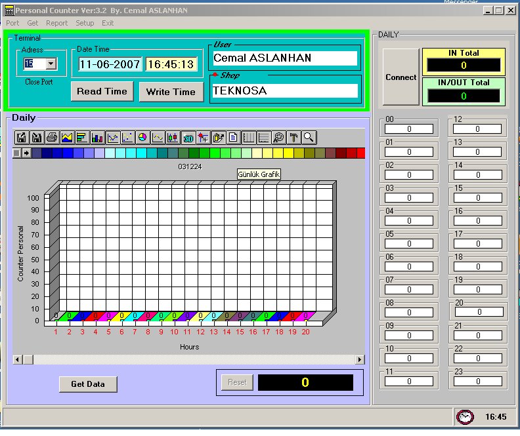This screenshot has height=436, width=520.
Task: Click the Write Time button
Action: (171, 92)
